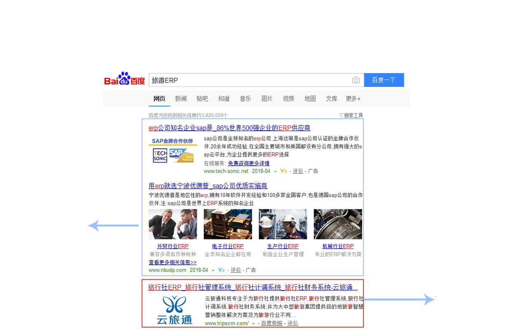
Task: Click the text 全球知名企业都在用
Action: point(228,254)
